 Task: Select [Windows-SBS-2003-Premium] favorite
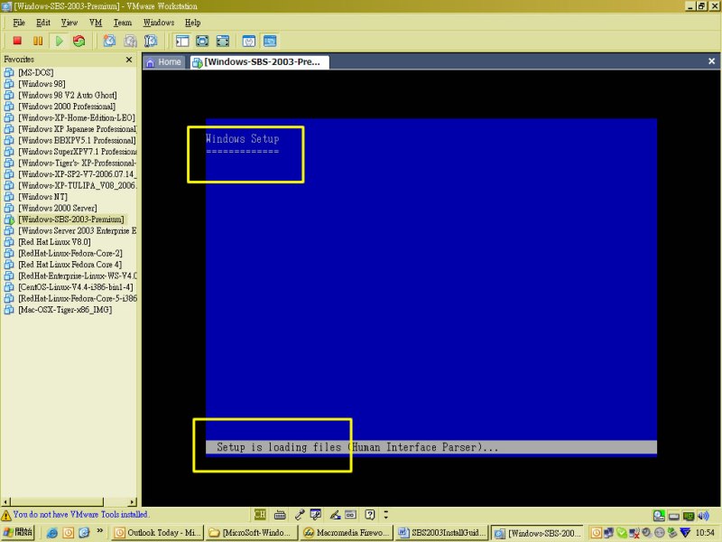click(x=71, y=220)
